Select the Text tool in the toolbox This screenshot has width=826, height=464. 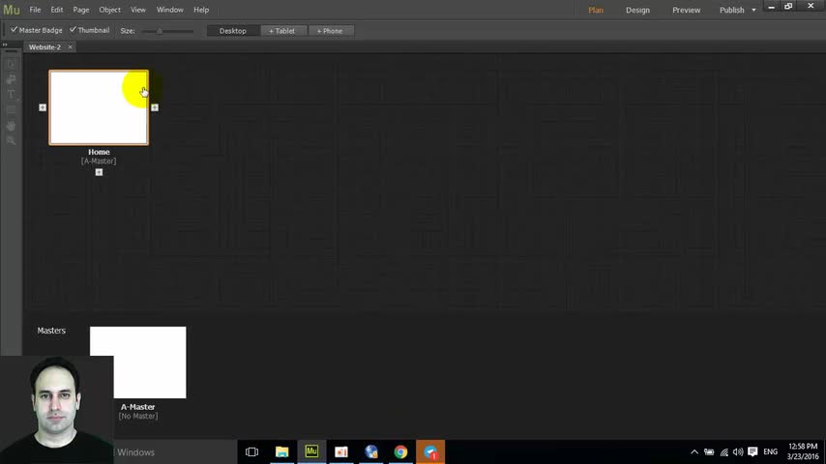11,95
